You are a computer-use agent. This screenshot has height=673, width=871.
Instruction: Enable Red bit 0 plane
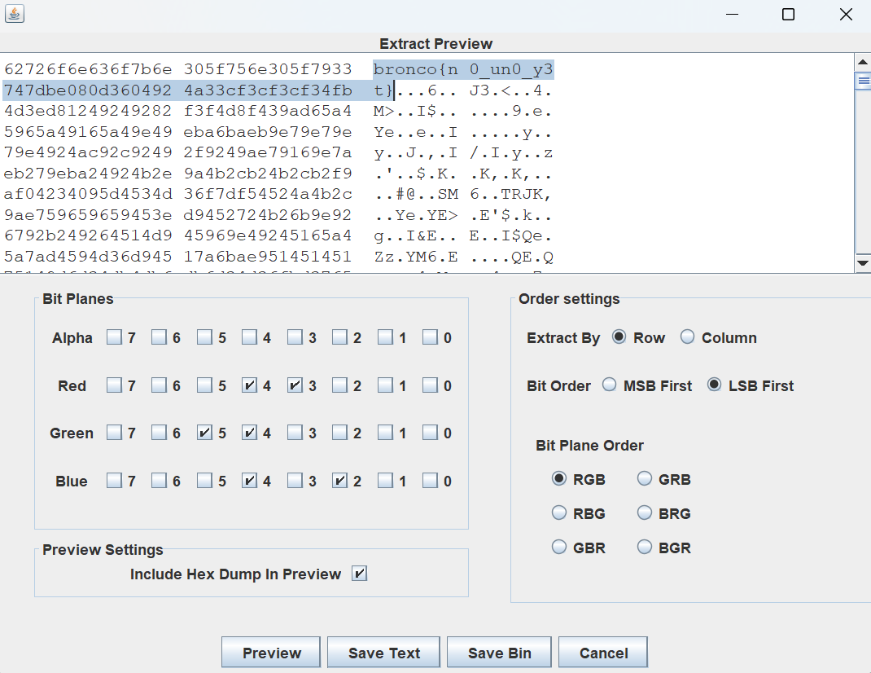(430, 385)
